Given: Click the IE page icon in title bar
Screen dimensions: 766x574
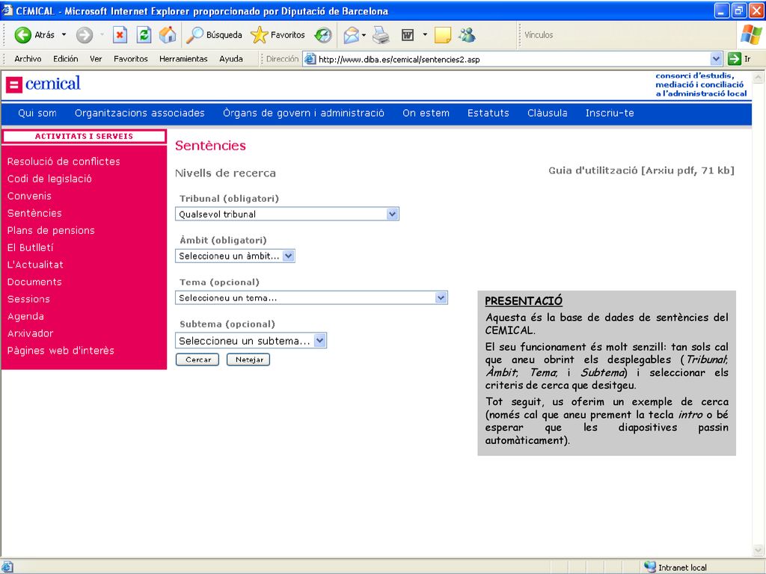Looking at the screenshot, I should click(x=7, y=10).
